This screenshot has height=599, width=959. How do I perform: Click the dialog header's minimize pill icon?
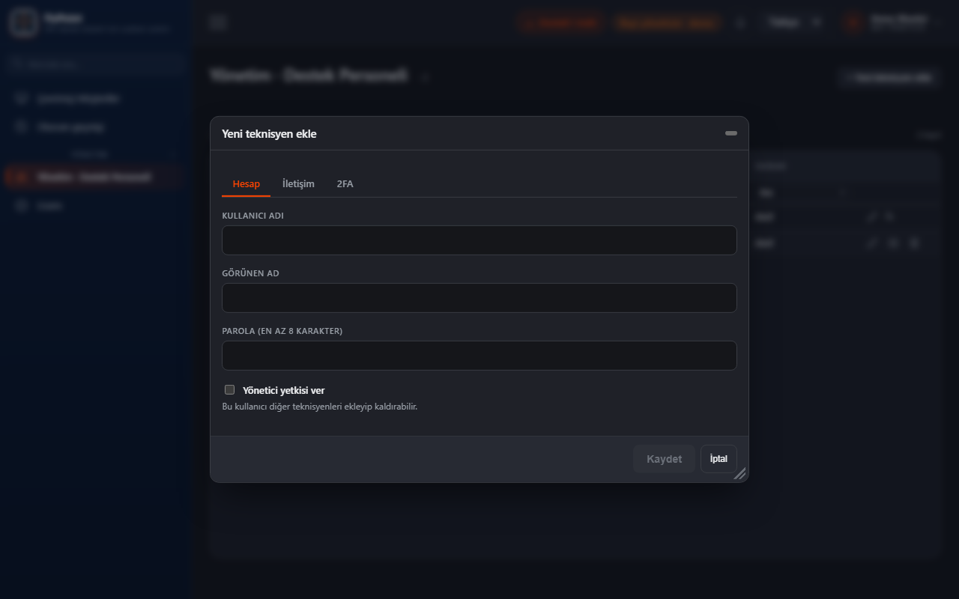731,133
